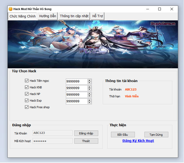Screen dimensions: 184x163
Task: Start the hack with Bắt Đầu button
Action: (x=123, y=135)
